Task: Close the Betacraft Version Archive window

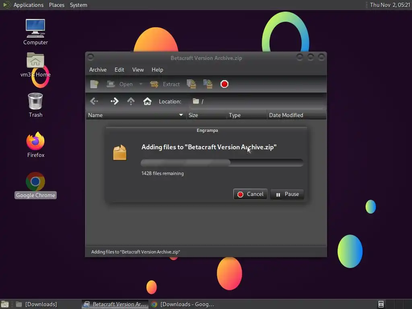Action: (321, 57)
